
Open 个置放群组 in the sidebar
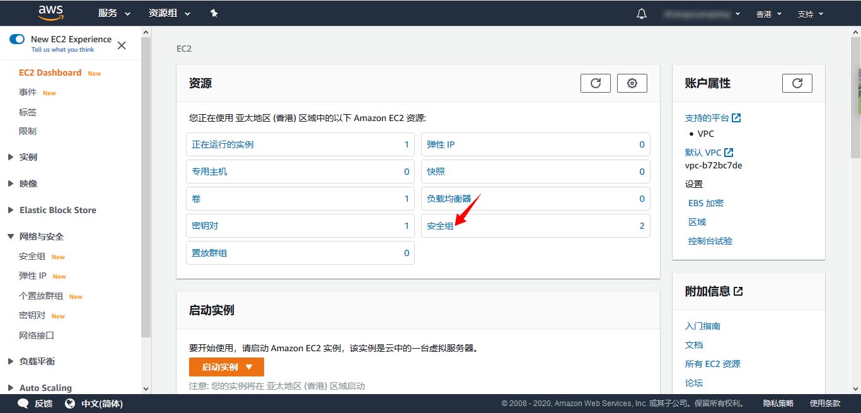(41, 296)
